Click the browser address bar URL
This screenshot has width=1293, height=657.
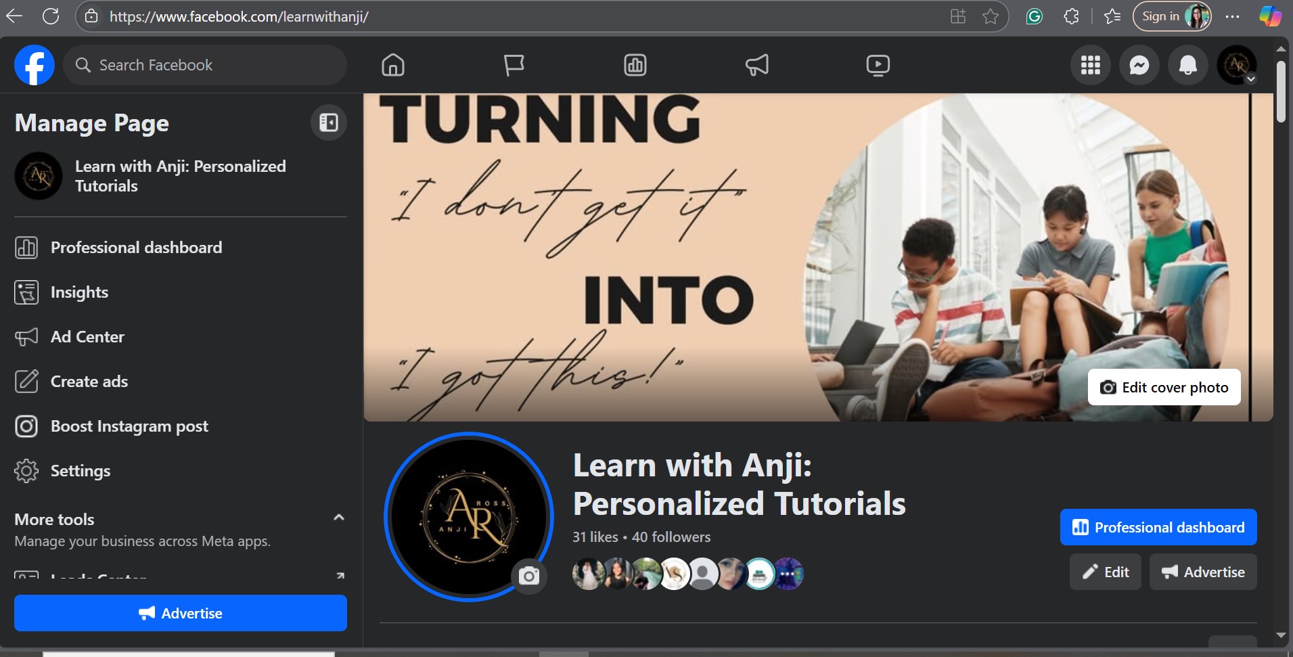239,16
